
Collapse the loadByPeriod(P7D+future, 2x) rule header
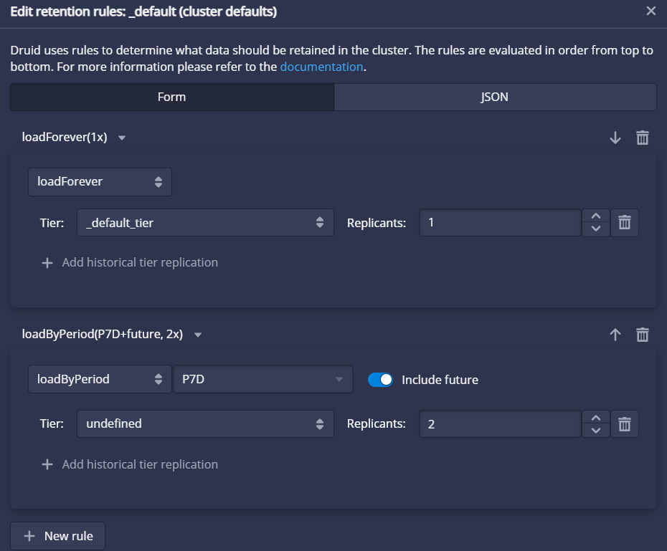coord(111,335)
